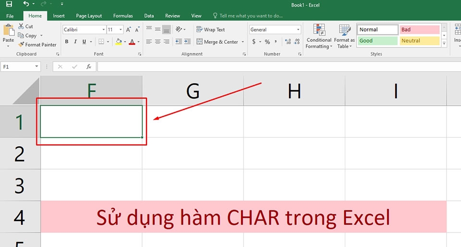This screenshot has height=247, width=461.
Task: Apply Comma Style format
Action: pos(276,42)
